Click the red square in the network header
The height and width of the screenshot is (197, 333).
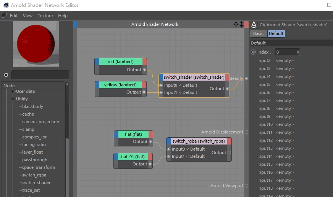tap(246, 24)
